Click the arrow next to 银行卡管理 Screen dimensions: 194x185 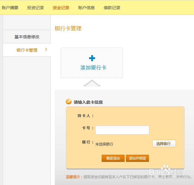46,50
